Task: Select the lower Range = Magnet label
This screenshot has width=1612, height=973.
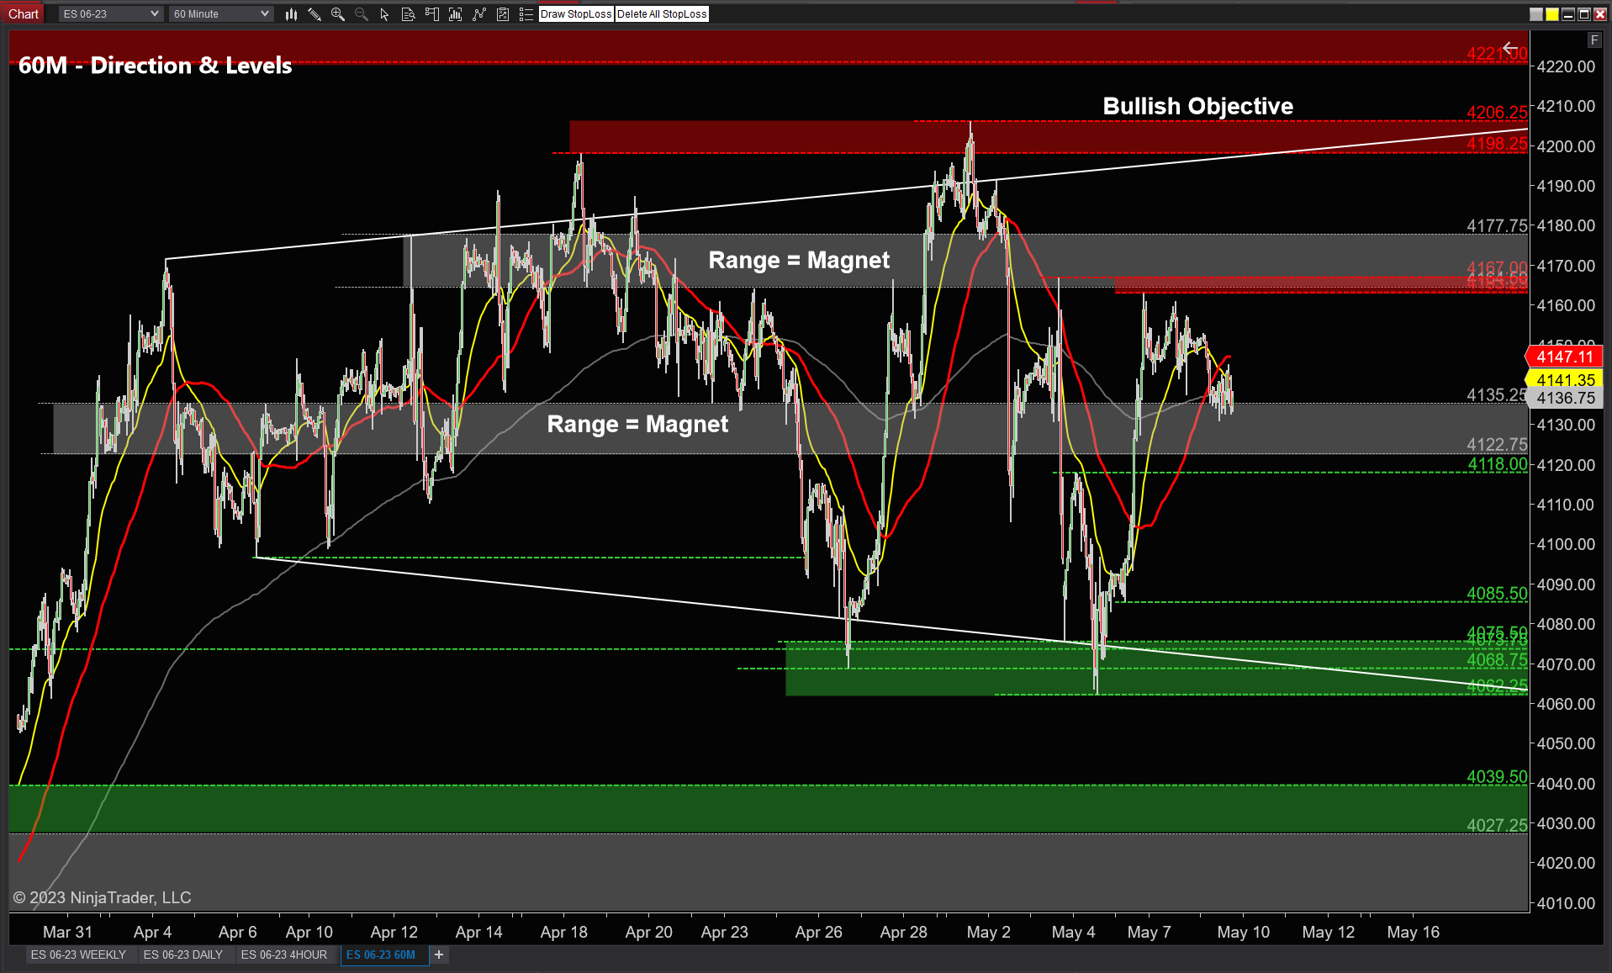Action: coord(637,424)
